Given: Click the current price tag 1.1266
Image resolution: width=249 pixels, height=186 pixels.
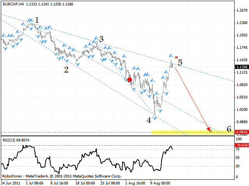Looking at the screenshot, I should pyautogui.click(x=242, y=67).
